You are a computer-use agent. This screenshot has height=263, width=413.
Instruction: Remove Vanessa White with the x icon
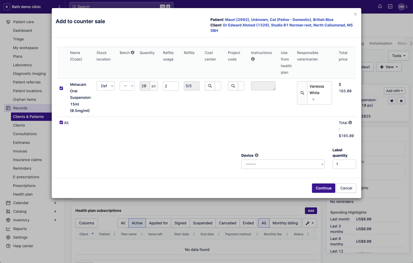tap(313, 99)
